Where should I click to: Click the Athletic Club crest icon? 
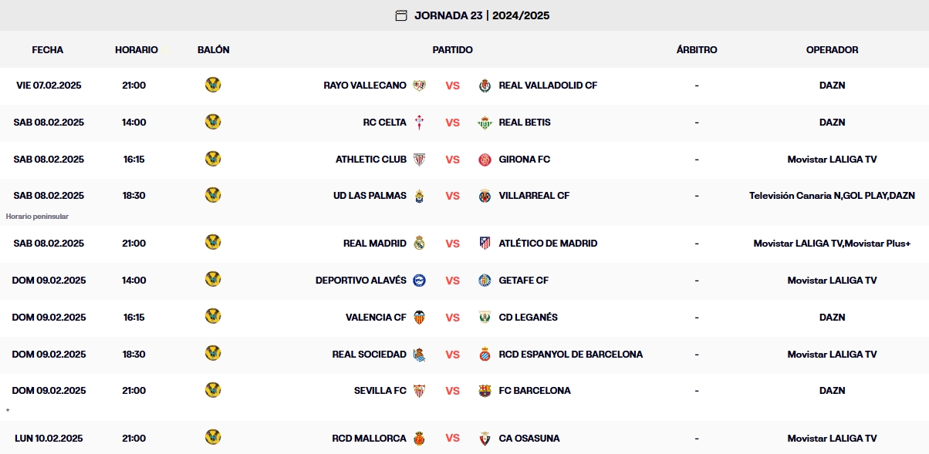tap(419, 160)
